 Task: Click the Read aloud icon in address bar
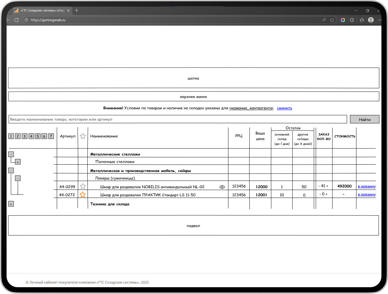tap(324, 20)
